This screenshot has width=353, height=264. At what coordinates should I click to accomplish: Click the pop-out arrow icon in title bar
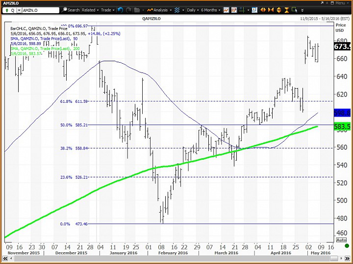322,3
